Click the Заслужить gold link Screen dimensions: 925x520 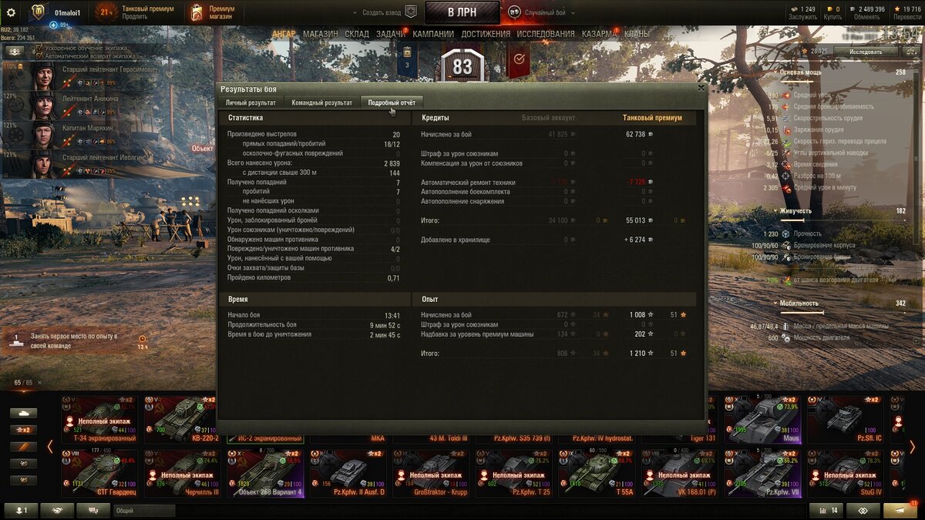(x=802, y=17)
